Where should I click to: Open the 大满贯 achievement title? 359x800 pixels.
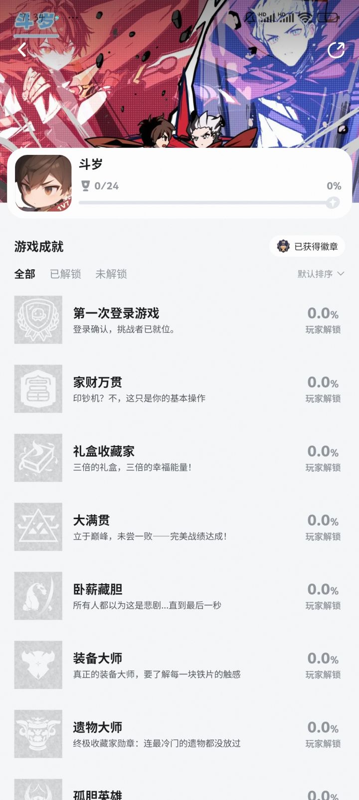(91, 520)
